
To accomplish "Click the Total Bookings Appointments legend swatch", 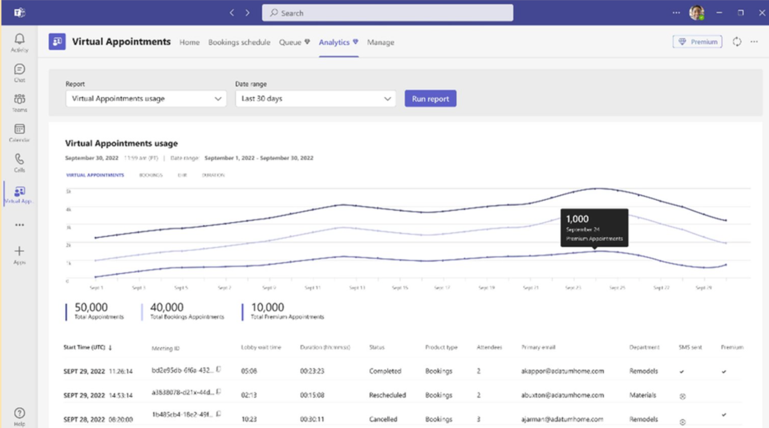I will [x=142, y=312].
